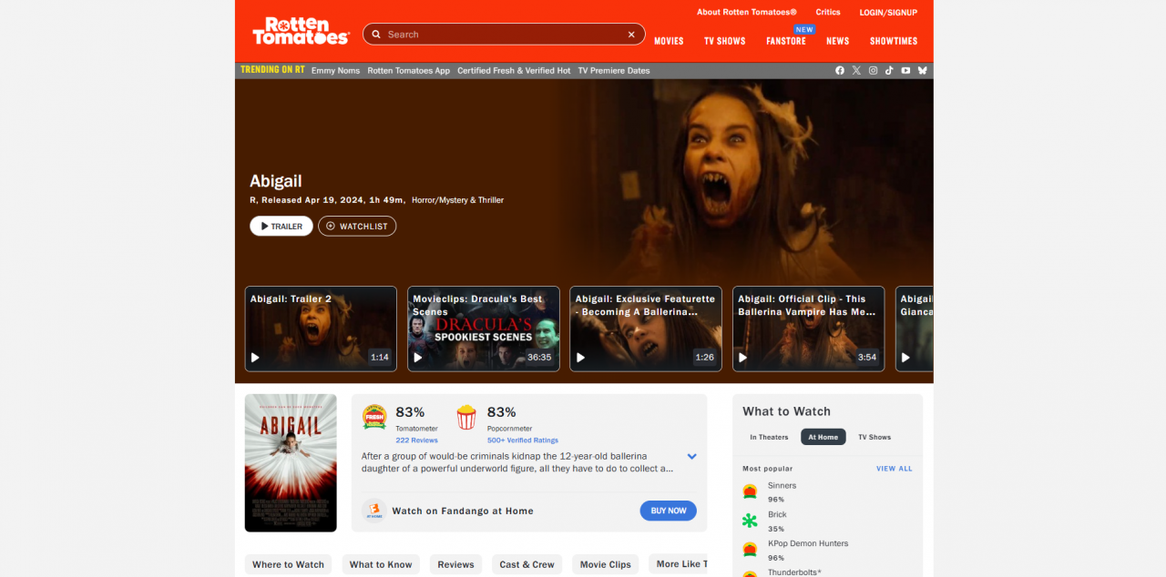Image resolution: width=1166 pixels, height=577 pixels.
Task: Open the Rotten Tomatoes App trending link
Action: 408,70
